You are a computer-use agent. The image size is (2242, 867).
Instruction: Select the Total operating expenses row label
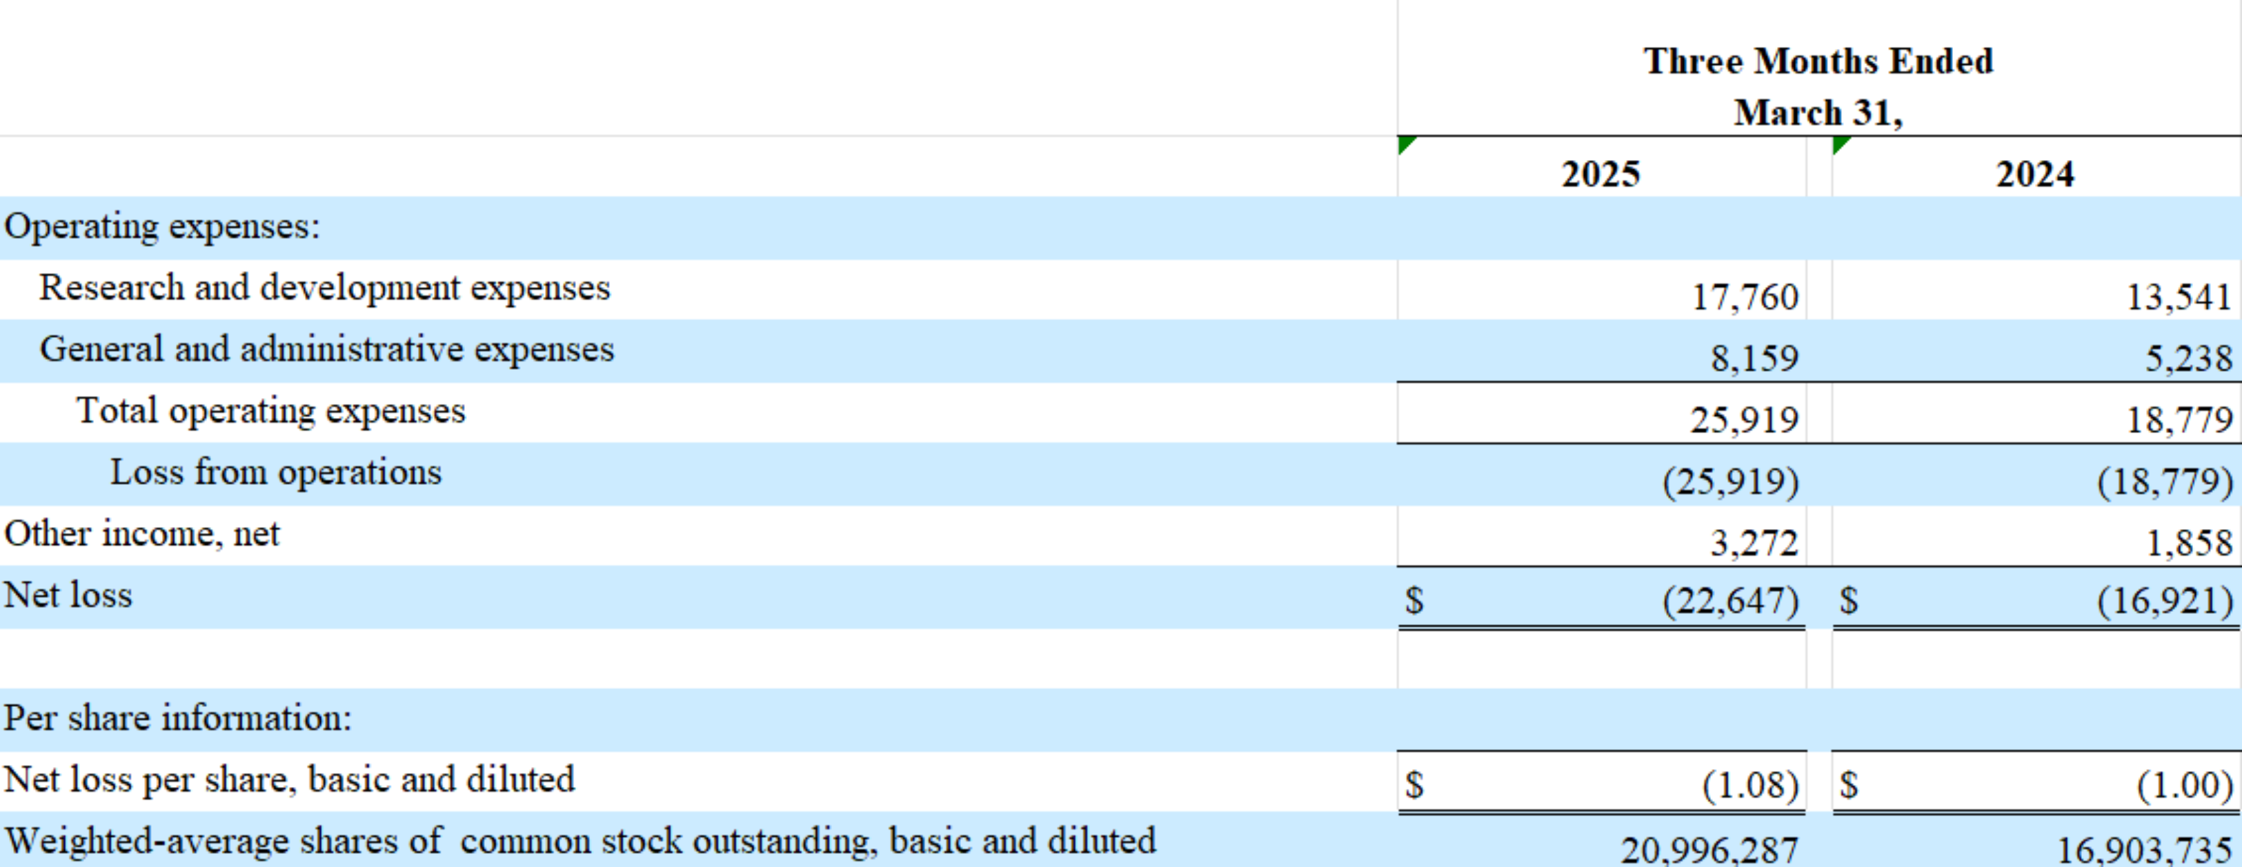270,411
